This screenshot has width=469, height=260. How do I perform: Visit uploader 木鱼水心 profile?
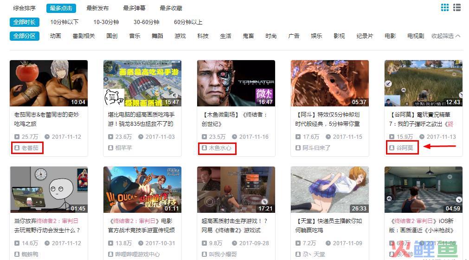coord(217,148)
